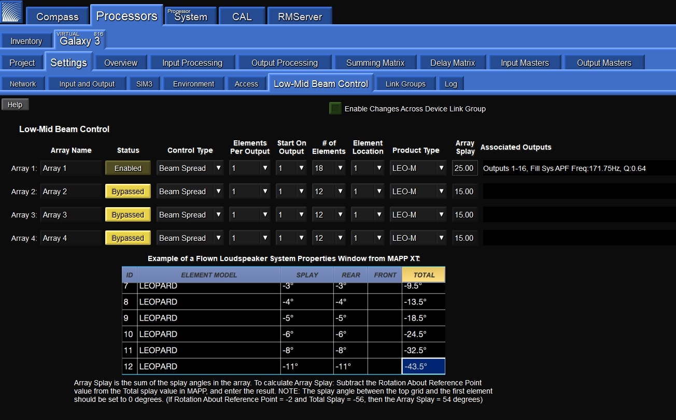
Task: Toggle Array 2 Bypassed status button
Action: 128,192
